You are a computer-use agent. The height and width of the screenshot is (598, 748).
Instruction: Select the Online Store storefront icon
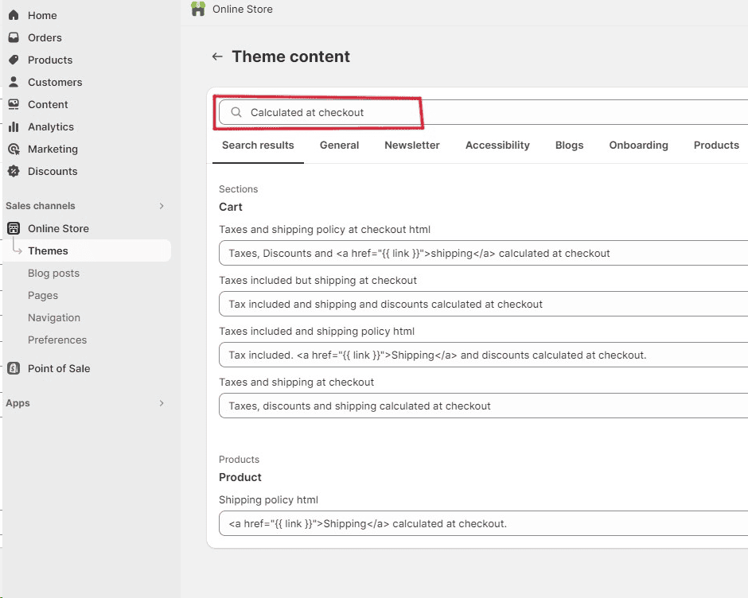(13, 228)
